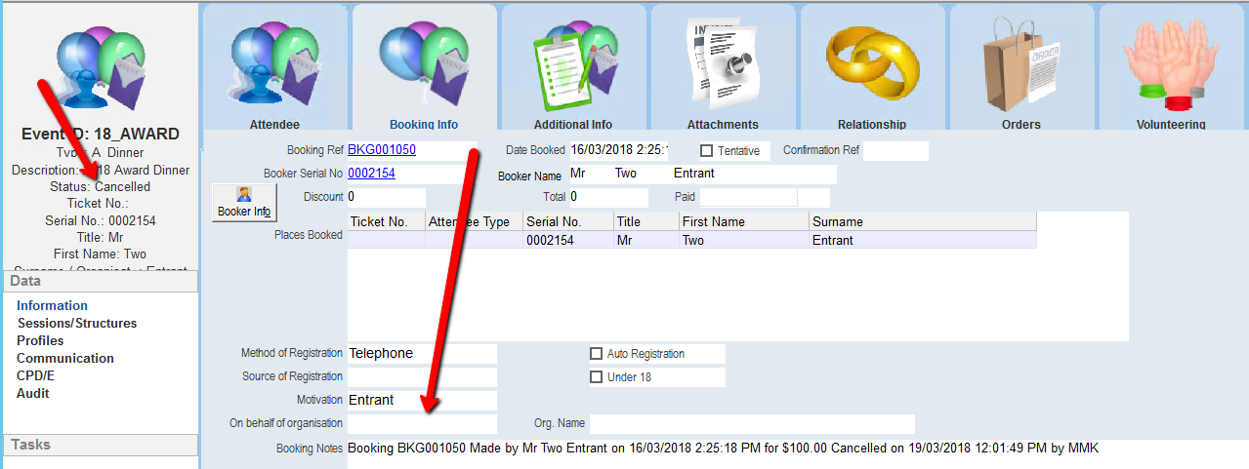
Task: Open the Orders shopping bag icon
Action: coord(1021,62)
